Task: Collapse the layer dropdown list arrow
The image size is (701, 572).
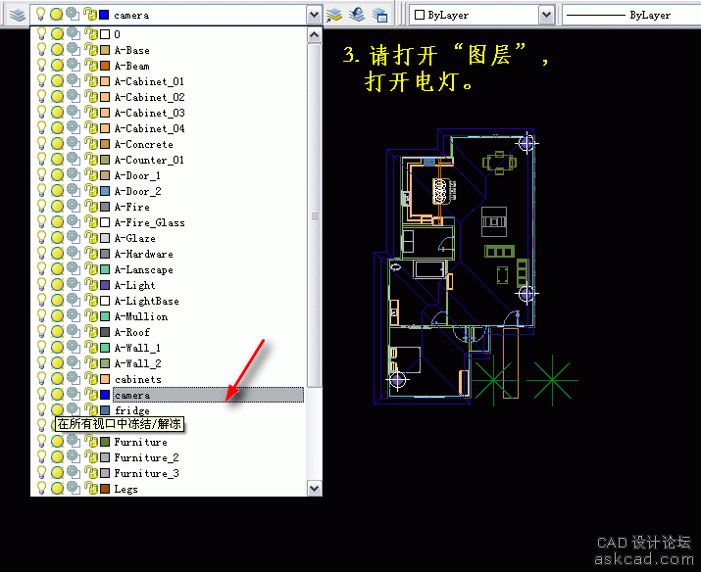Action: tap(314, 15)
